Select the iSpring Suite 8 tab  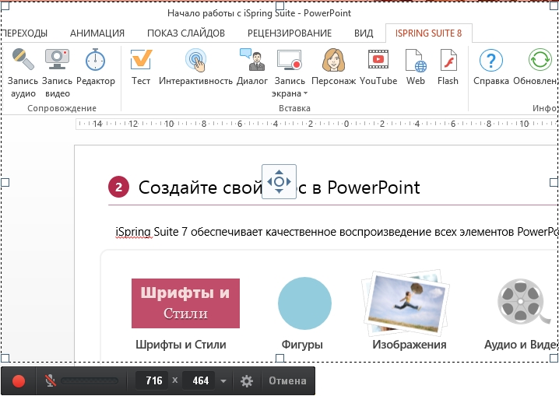click(428, 33)
